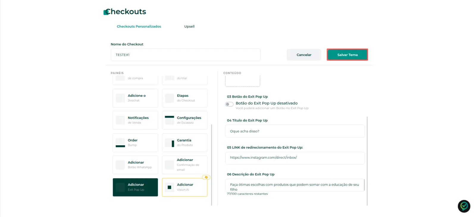Click the description textarea scrollbar
Screen dimensions: 476x217
(x=364, y=185)
